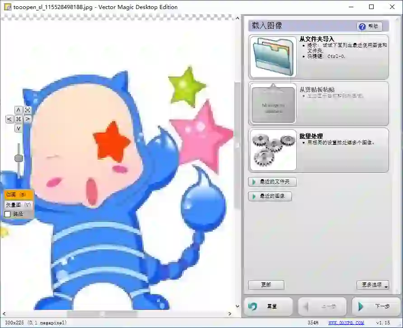Open the 更多选项 more options dropdown
This screenshot has width=403, height=328.
point(373,285)
